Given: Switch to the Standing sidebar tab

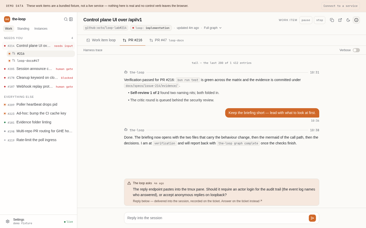Looking at the screenshot, I should tap(23, 29).
